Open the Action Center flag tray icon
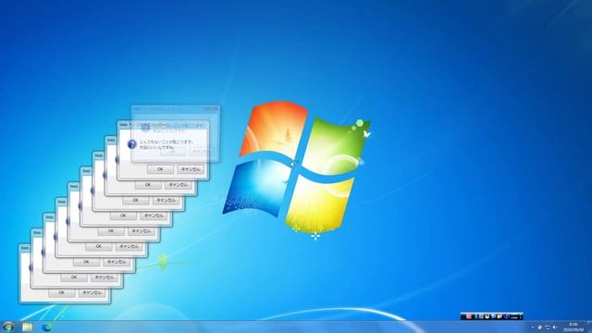 (540, 327)
